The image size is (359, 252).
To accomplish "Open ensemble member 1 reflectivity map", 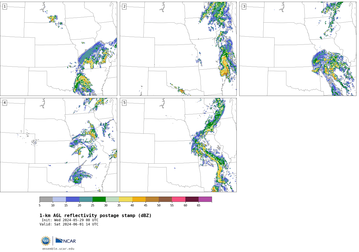I will (59, 49).
